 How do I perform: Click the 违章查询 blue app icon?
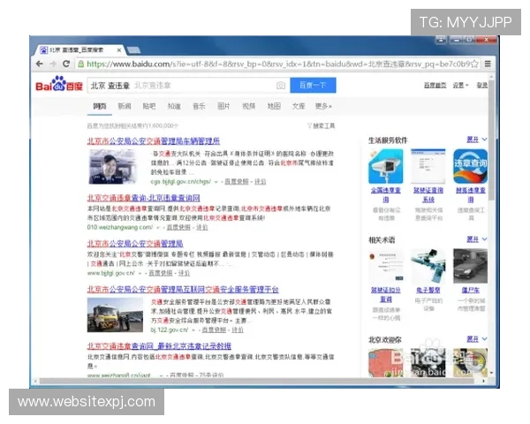coord(471,166)
